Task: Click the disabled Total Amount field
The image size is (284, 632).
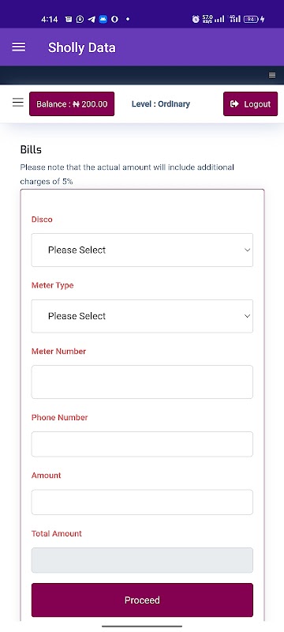Action: [x=142, y=560]
